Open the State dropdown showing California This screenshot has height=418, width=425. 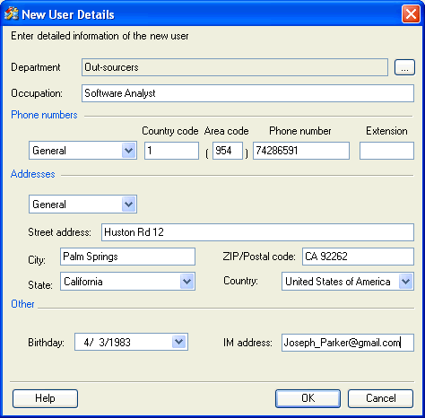pyautogui.click(x=187, y=281)
